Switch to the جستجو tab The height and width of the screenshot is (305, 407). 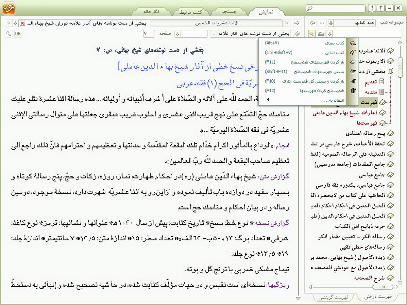click(x=229, y=12)
